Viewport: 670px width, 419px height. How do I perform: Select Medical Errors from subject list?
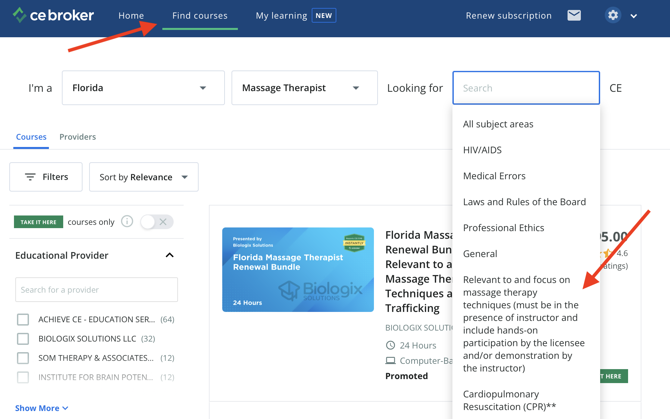[x=494, y=176]
